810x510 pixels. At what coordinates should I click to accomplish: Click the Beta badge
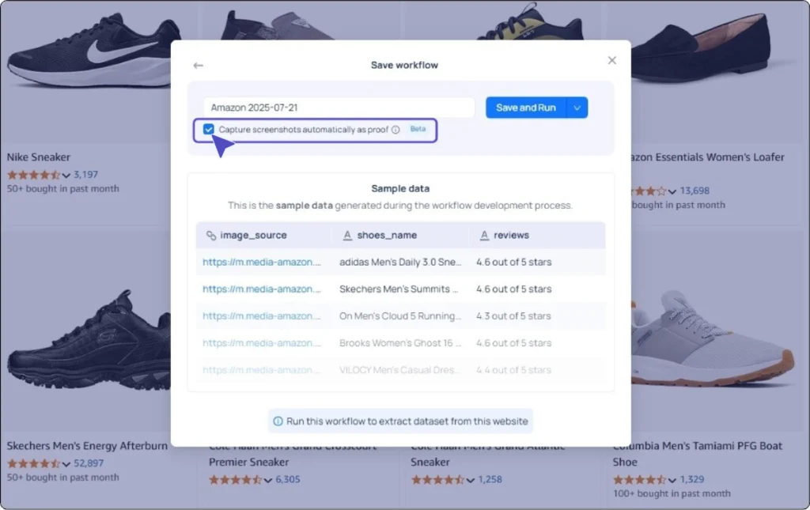pyautogui.click(x=418, y=129)
